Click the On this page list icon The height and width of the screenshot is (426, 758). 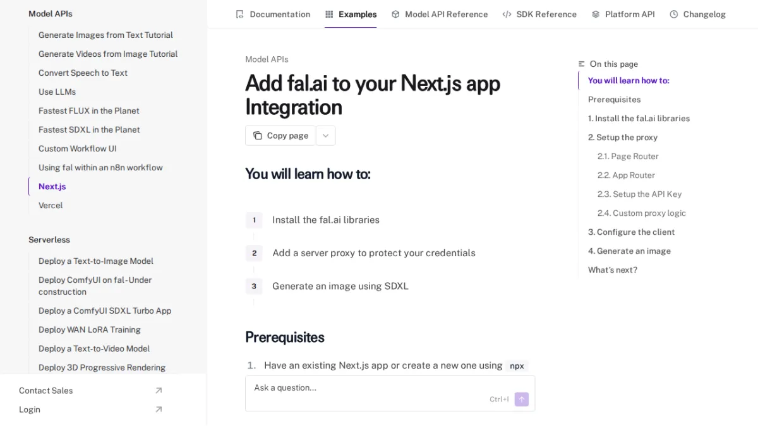coord(582,64)
